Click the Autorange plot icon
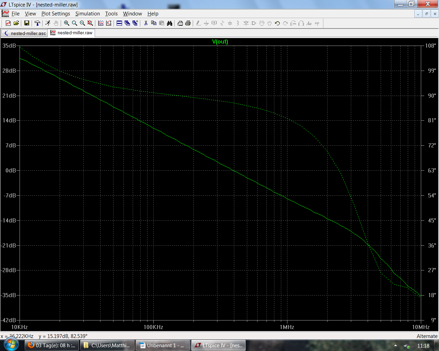Viewport: 439px width, 351px height. click(x=101, y=23)
